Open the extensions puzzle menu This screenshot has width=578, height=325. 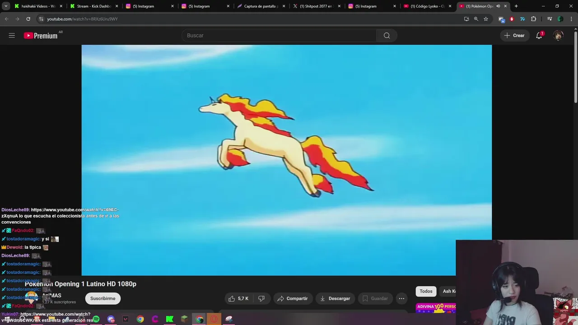point(534,19)
